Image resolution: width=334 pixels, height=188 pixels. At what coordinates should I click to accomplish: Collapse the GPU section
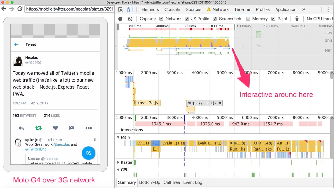[x=118, y=170]
